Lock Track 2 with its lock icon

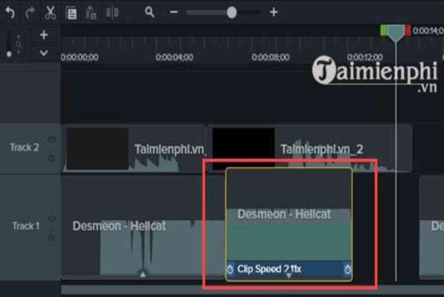pos(51,158)
